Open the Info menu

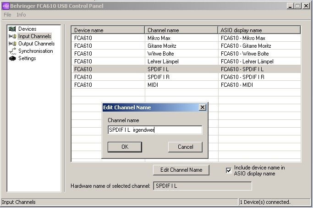click(21, 15)
